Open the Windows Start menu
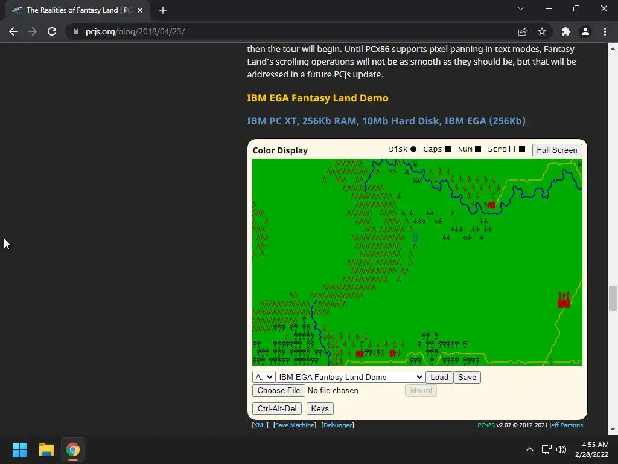Screen dimensions: 618x464 pos(19,449)
